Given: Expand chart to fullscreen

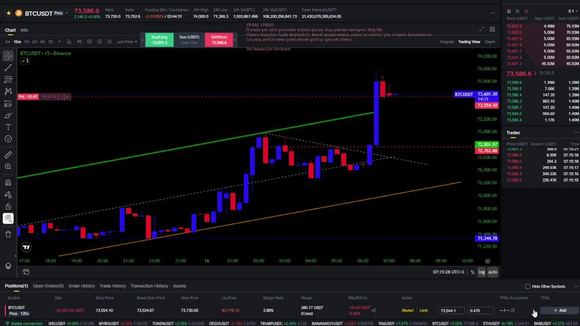Looking at the screenshot, I should pos(482,29).
